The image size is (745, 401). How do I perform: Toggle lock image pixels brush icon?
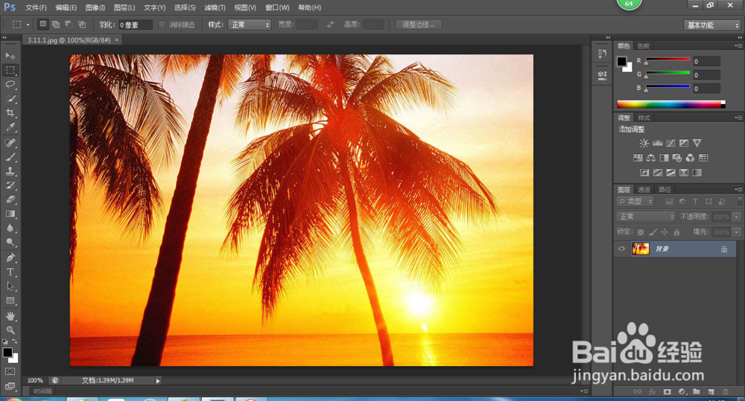653,232
